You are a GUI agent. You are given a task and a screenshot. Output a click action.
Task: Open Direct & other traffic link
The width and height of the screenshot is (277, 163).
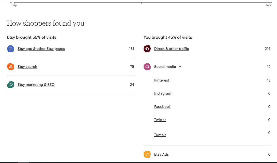(172, 49)
